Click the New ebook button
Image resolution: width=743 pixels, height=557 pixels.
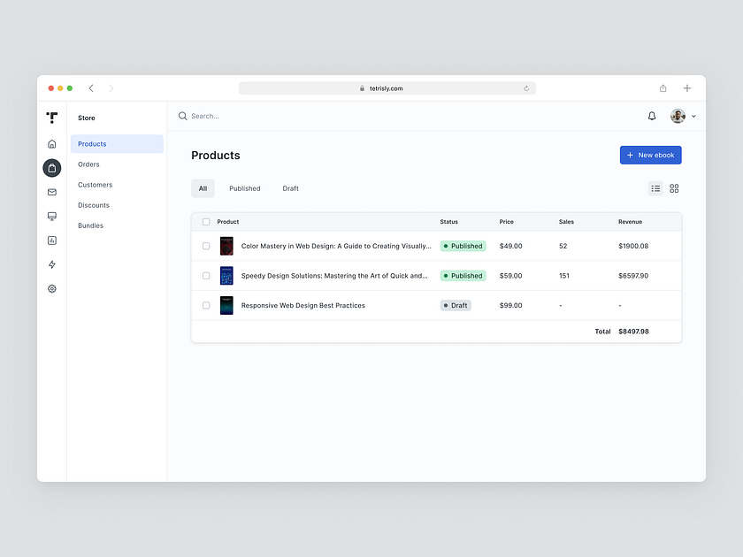pyautogui.click(x=650, y=155)
